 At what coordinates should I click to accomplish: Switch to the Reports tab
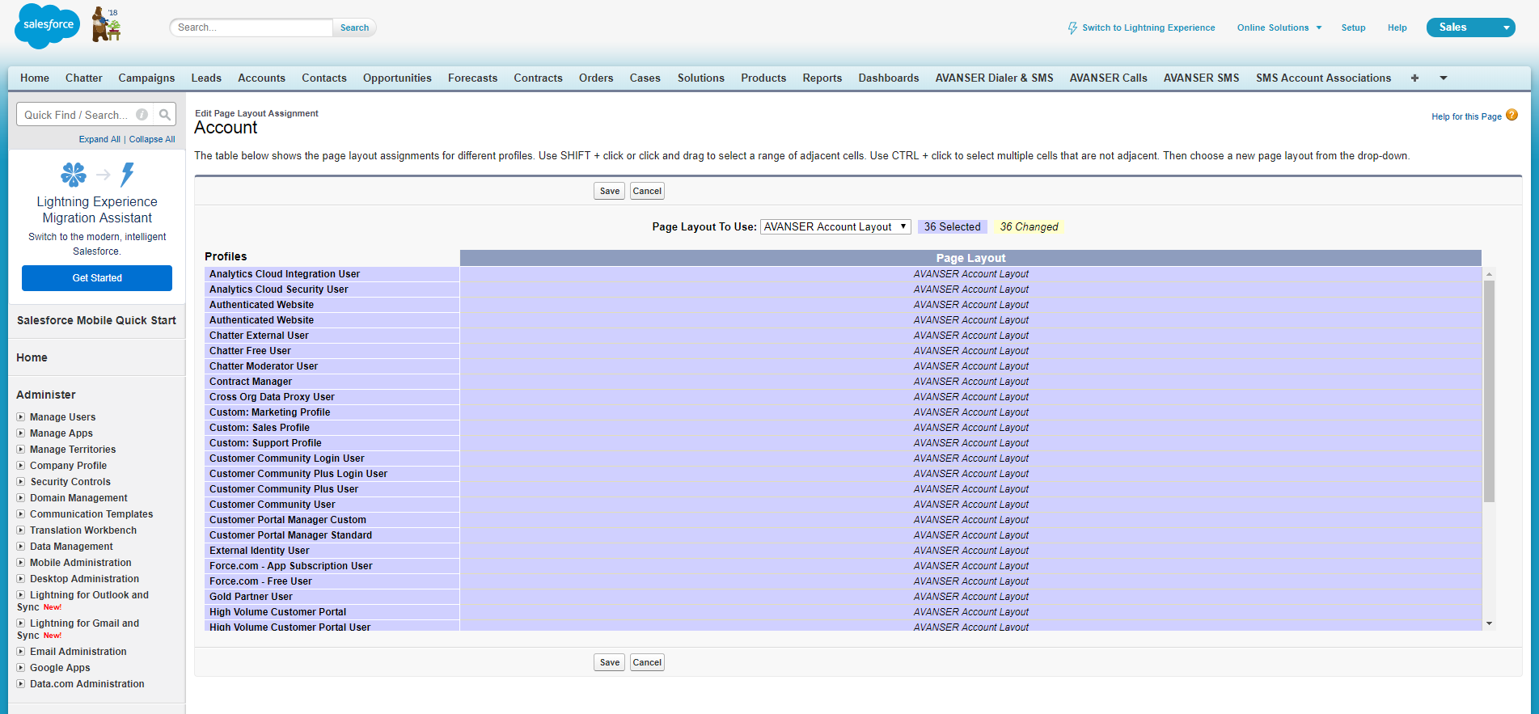(x=822, y=78)
